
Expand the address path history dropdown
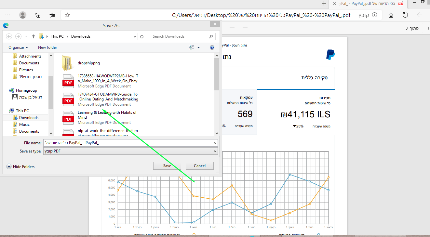[135, 36]
